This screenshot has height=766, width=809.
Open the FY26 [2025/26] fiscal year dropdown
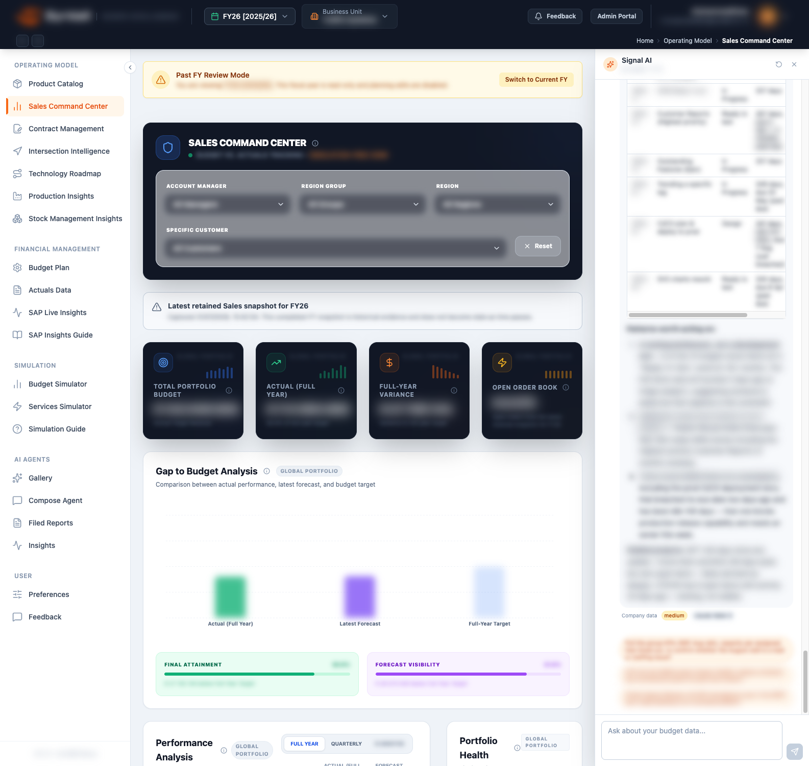click(250, 16)
